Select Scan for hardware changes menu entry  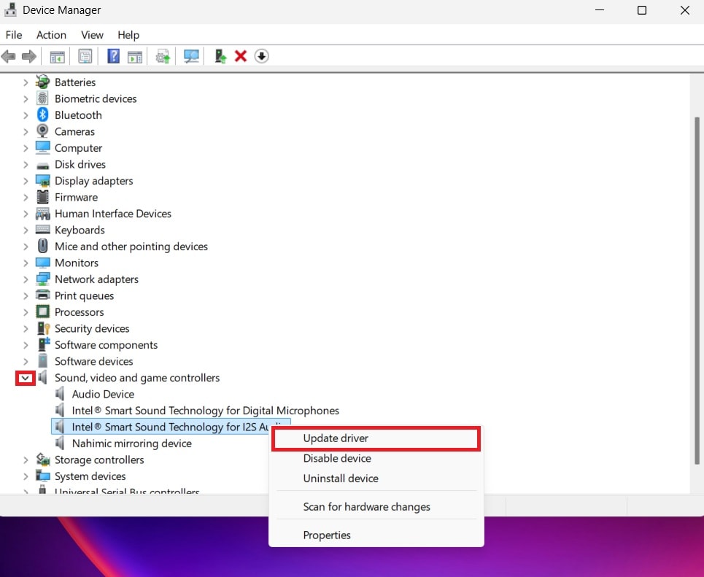[376, 506]
